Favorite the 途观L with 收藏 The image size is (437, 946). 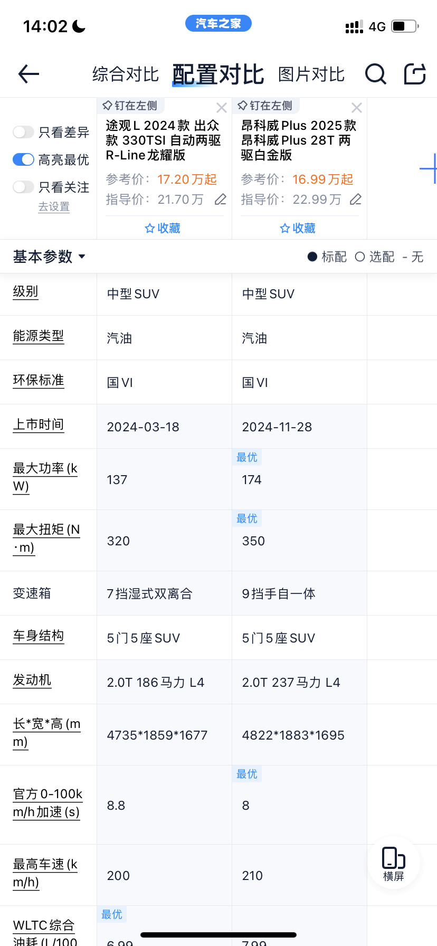163,228
